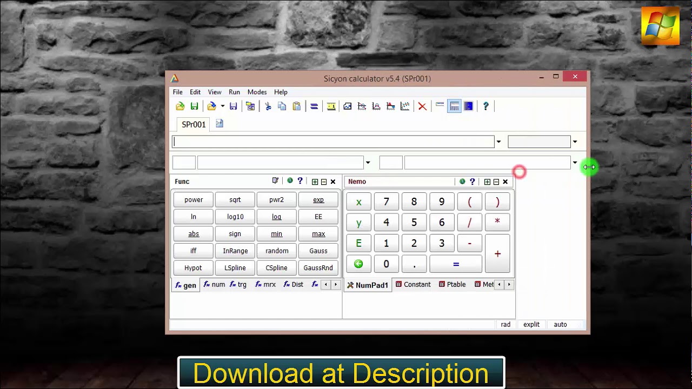Image resolution: width=692 pixels, height=389 pixels.
Task: Click the red X delete icon
Action: 422,106
